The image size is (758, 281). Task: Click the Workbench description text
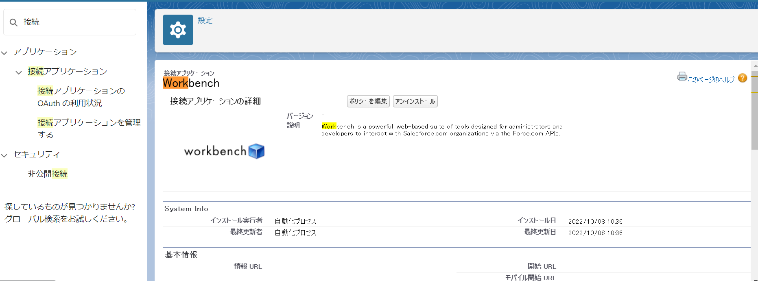pos(442,130)
